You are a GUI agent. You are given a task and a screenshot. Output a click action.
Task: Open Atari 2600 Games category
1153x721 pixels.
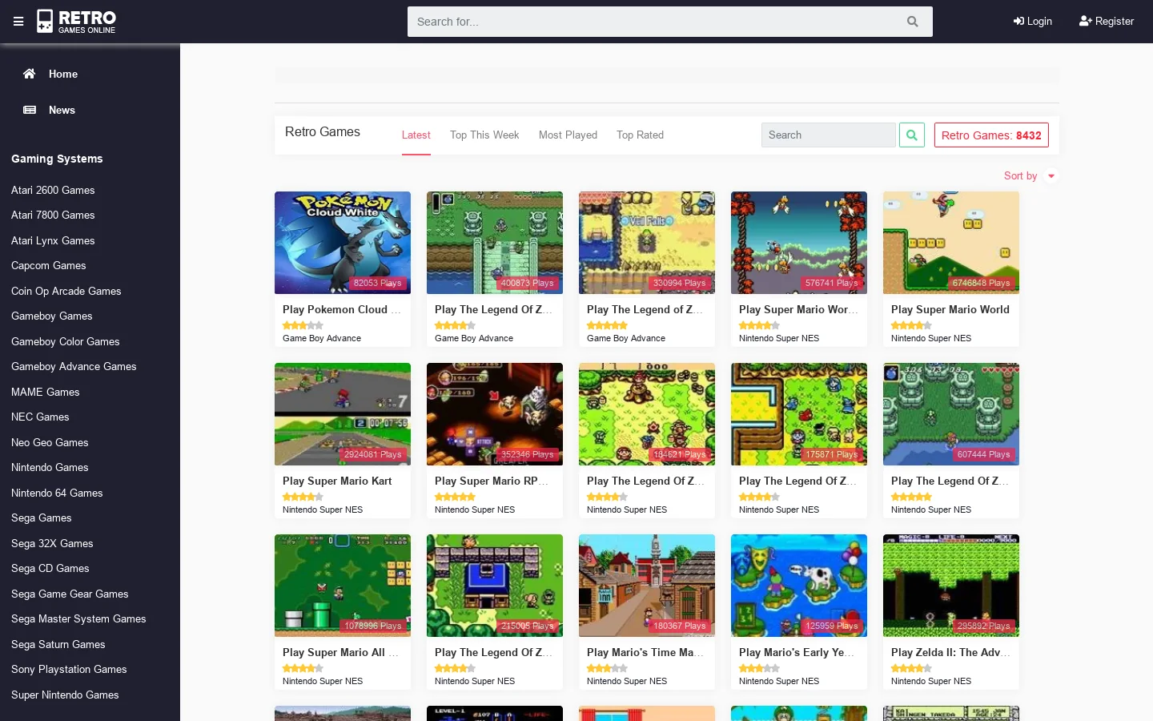click(53, 190)
